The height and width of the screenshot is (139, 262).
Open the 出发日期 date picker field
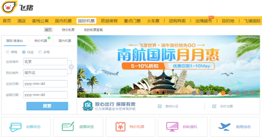click(45, 84)
